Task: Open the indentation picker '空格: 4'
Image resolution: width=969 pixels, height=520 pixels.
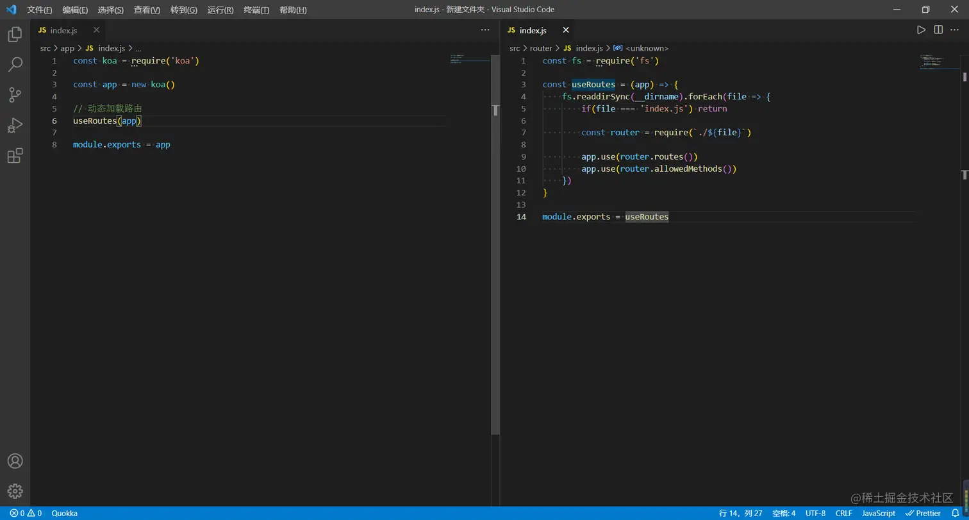Action: 784,513
